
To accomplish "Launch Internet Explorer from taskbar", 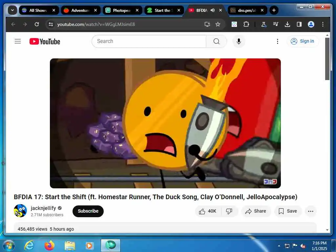I will coord(29,245).
